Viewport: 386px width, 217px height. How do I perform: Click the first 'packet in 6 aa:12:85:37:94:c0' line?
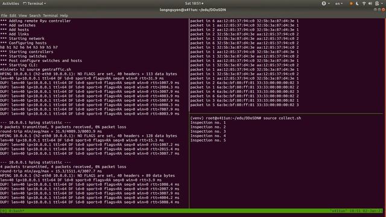pos(244,21)
